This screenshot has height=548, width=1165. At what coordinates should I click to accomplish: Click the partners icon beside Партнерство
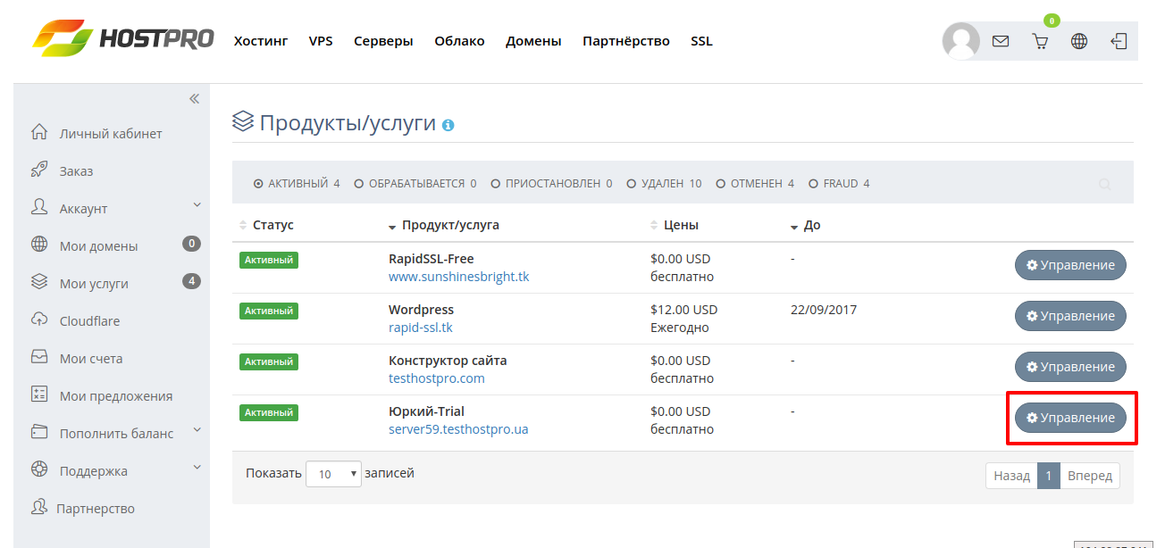click(38, 507)
